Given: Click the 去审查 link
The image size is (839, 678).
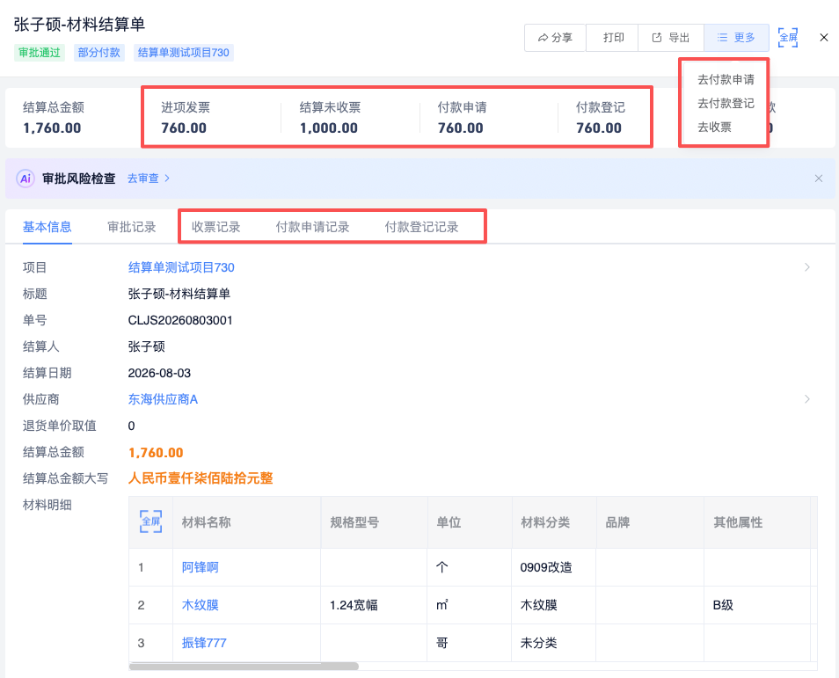Looking at the screenshot, I should (149, 179).
